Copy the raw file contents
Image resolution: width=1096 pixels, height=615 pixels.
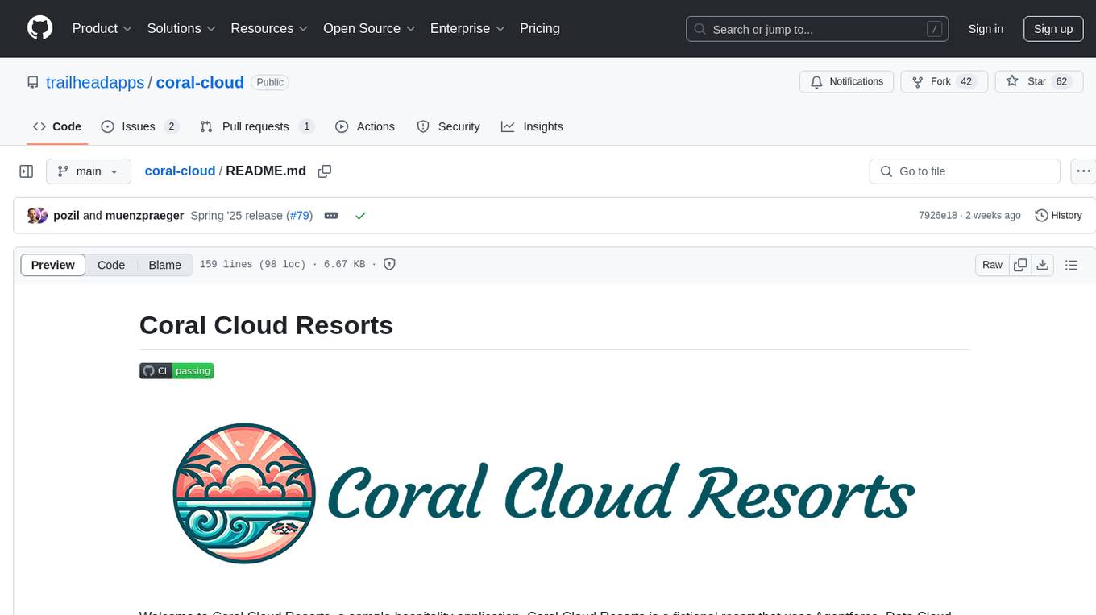[1020, 265]
